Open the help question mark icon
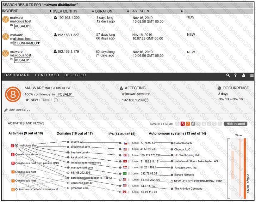Screen dimensions: 256x202 pyautogui.click(x=235, y=75)
